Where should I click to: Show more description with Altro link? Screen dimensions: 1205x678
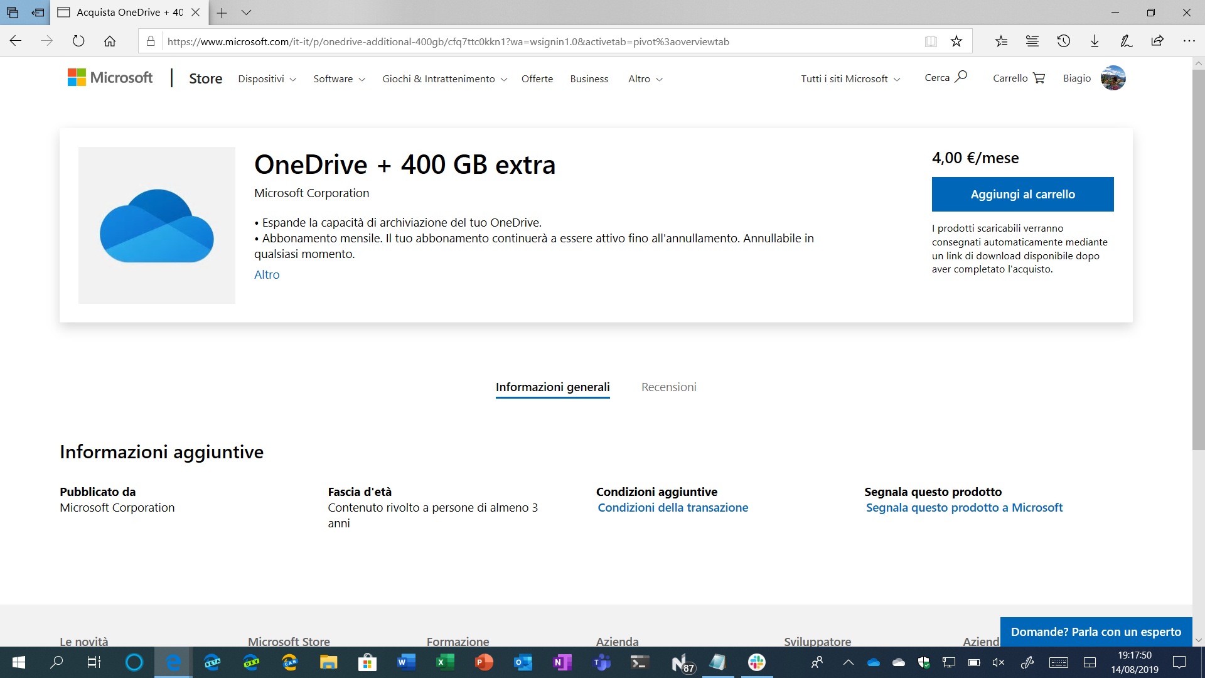coord(267,274)
